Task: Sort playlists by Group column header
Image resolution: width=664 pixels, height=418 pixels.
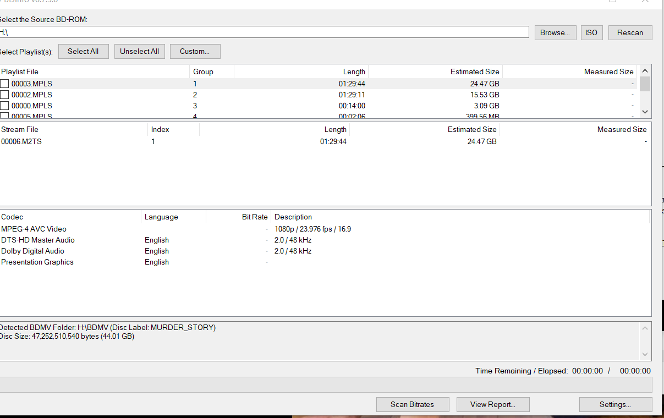Action: click(212, 71)
